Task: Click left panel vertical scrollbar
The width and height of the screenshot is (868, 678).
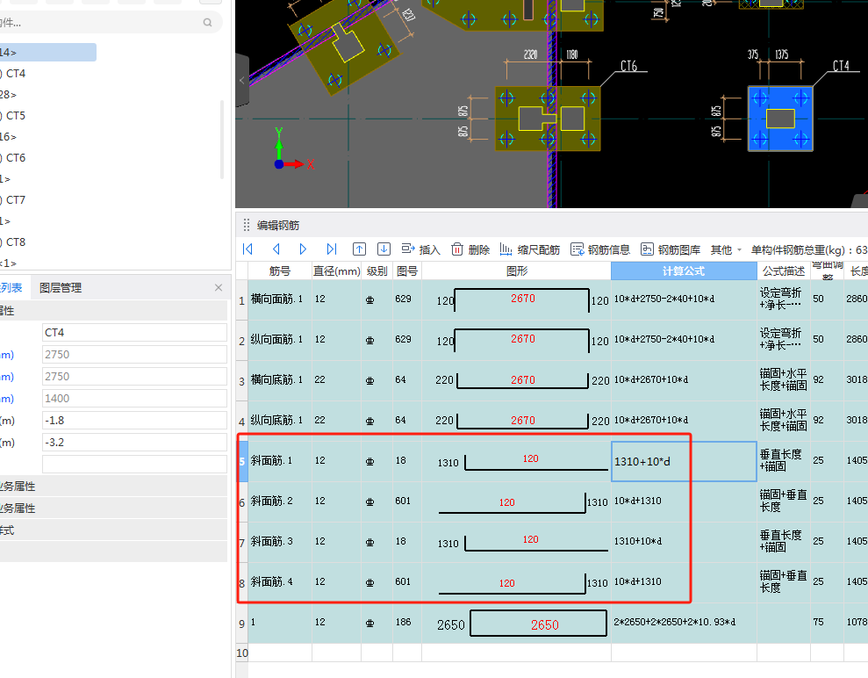Action: click(222, 139)
